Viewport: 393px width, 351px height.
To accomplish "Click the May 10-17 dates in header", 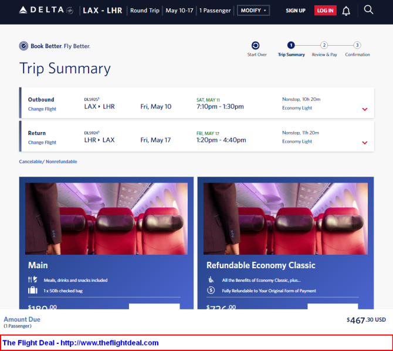I will tap(179, 11).
